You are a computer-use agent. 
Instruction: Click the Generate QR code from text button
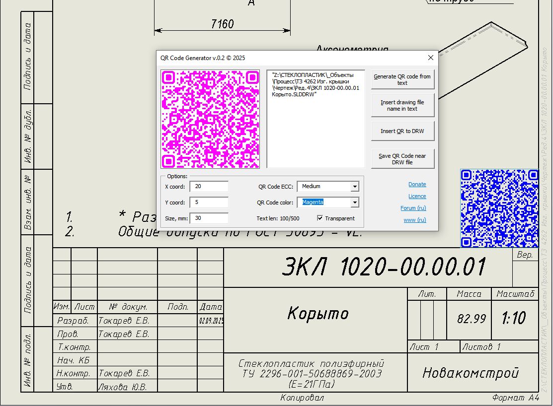(x=402, y=79)
